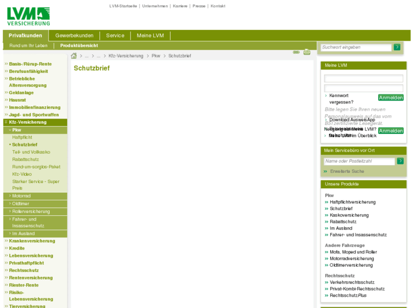Open Motorradversicherung under Andere Fahrzeuge
This screenshot has width=411, height=308.
pos(352,258)
